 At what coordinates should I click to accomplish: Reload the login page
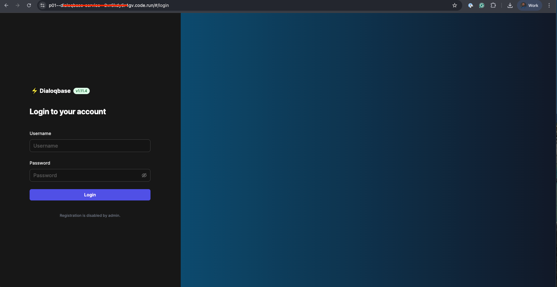pos(29,5)
